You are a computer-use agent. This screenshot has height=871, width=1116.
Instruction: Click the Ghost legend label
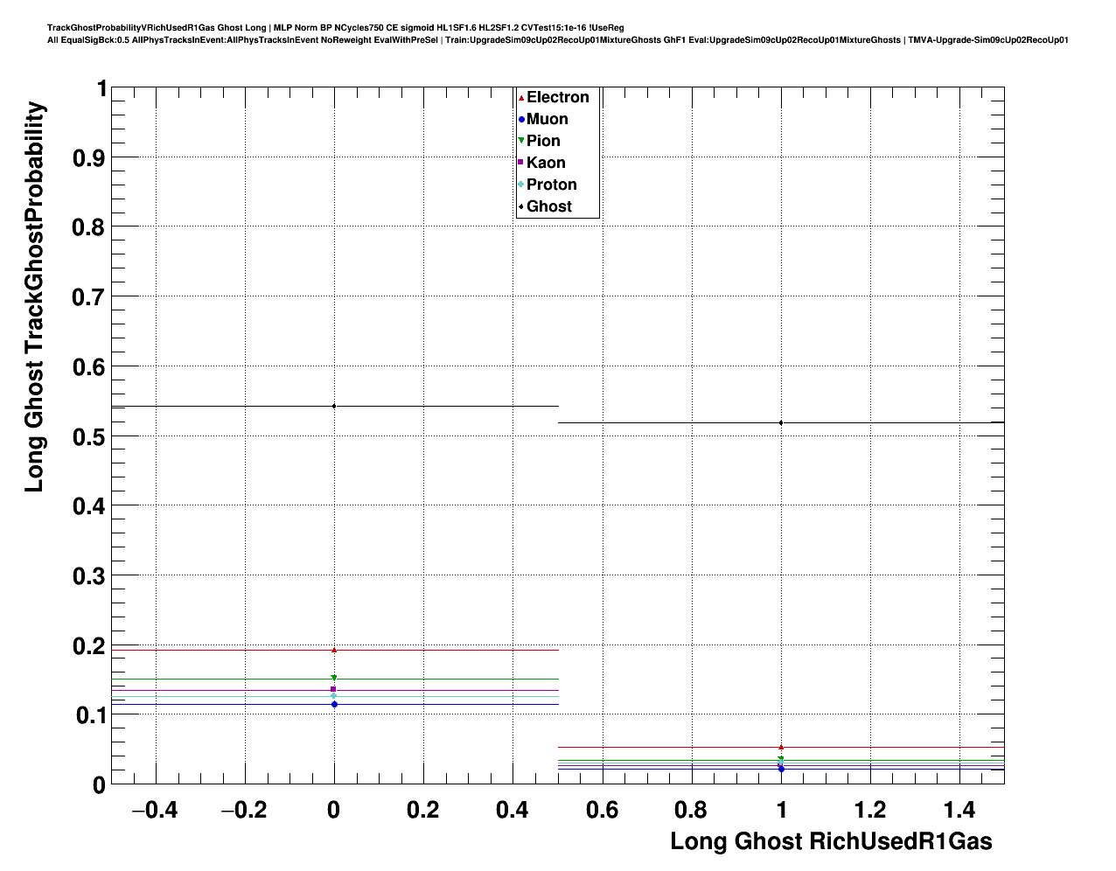pos(549,206)
